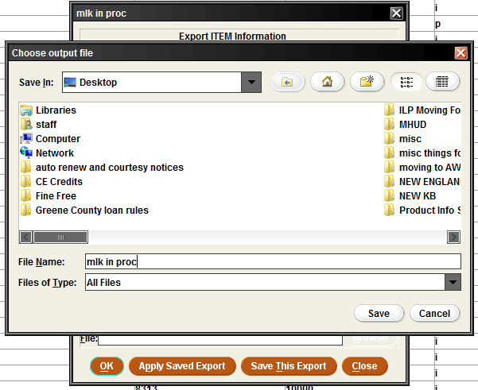The width and height of the screenshot is (478, 390).
Task: Click the horizontal scrollbar right arrow
Action: [x=453, y=237]
